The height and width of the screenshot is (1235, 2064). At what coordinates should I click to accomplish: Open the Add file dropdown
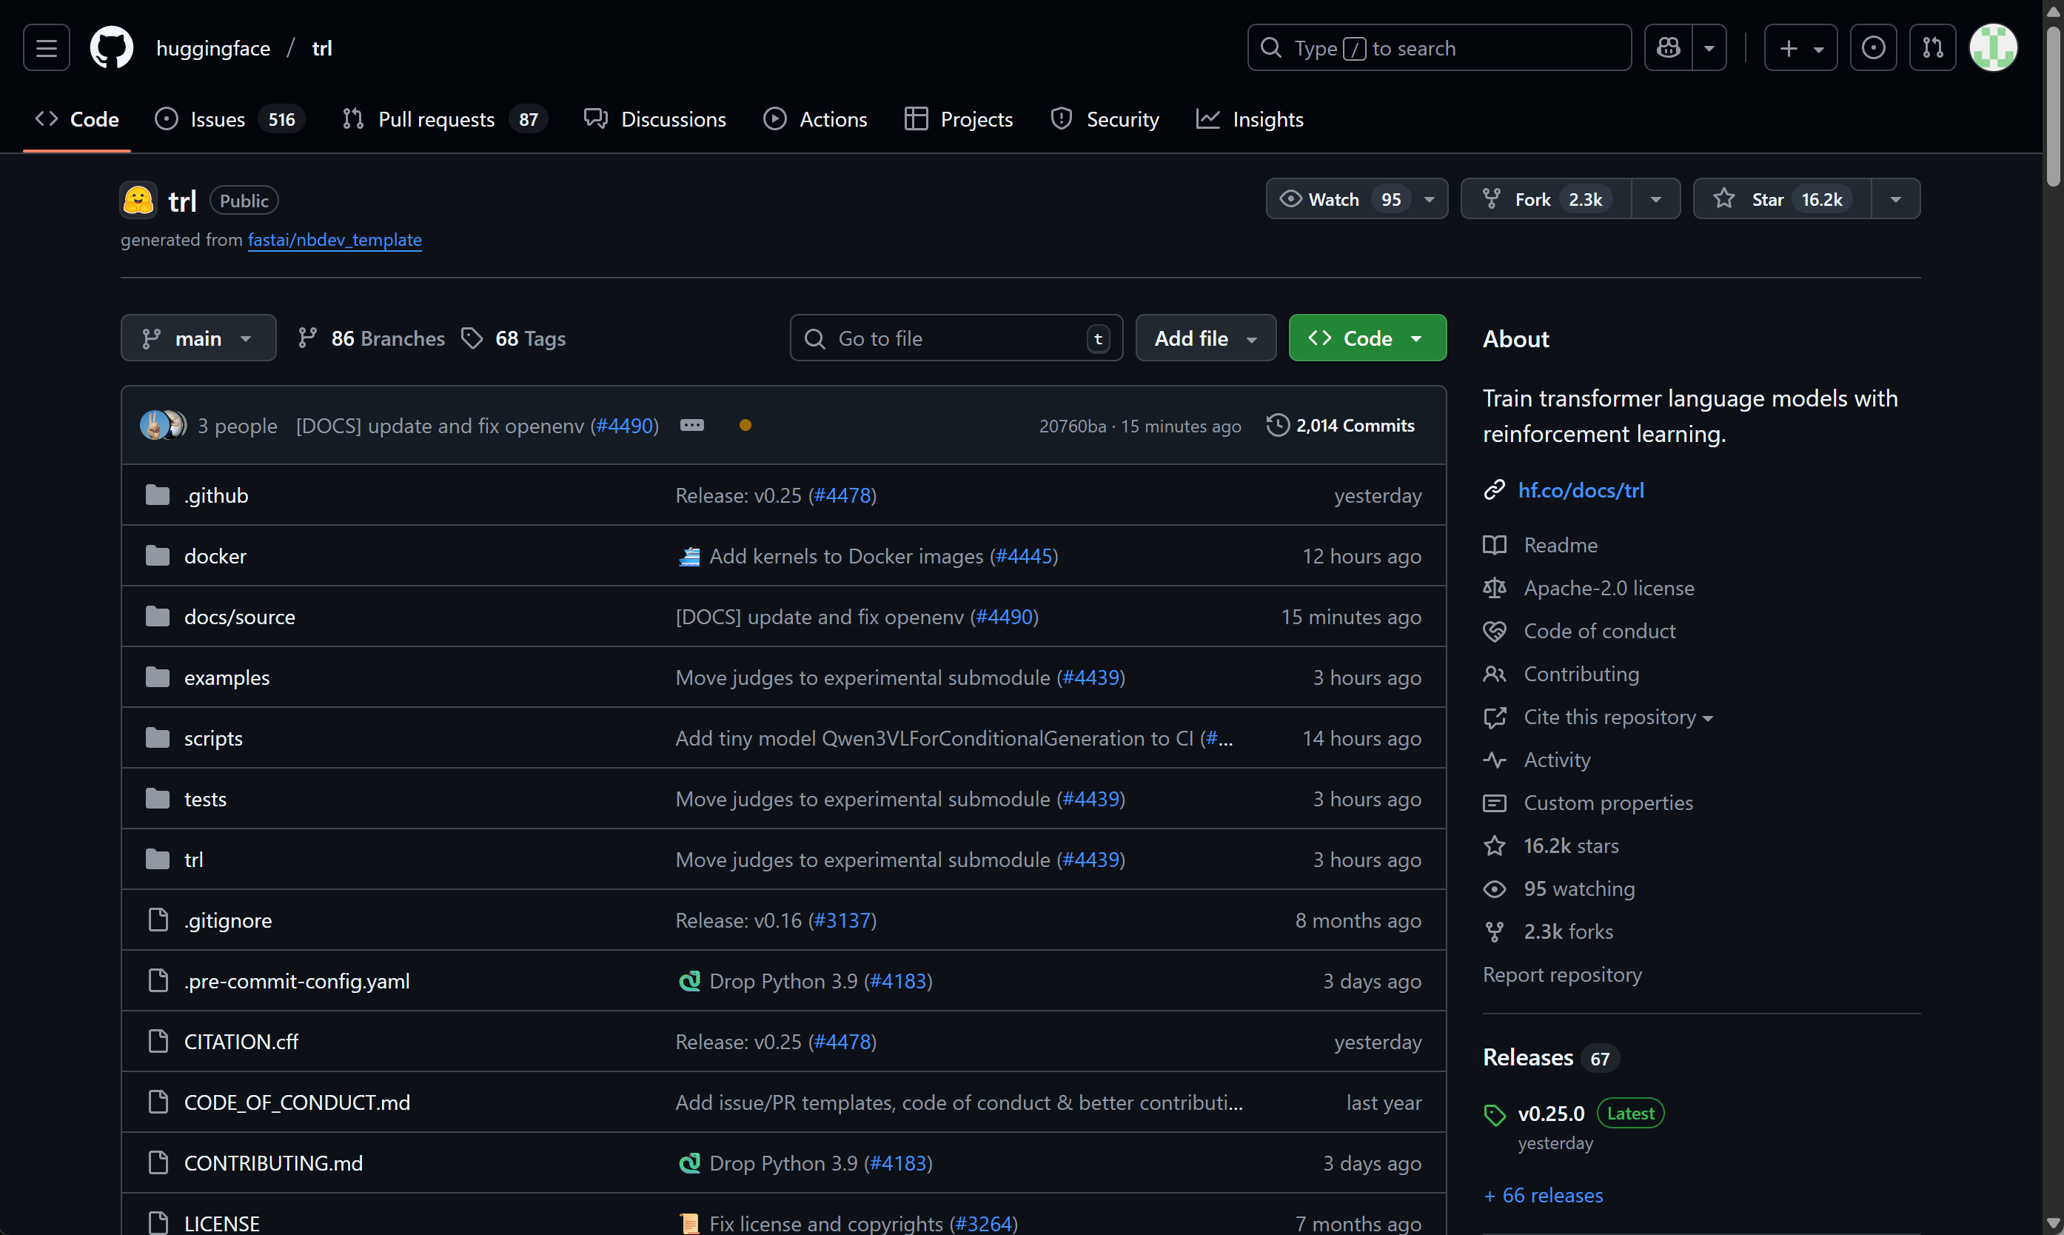click(x=1204, y=338)
